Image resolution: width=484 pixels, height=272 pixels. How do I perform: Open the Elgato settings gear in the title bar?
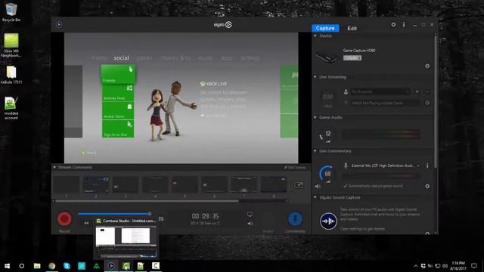[x=393, y=24]
